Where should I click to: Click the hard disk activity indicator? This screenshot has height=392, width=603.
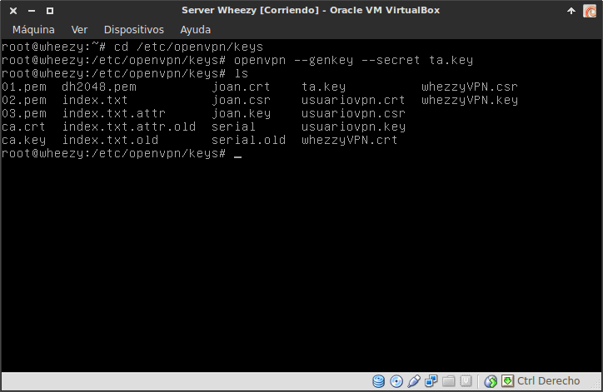379,382
